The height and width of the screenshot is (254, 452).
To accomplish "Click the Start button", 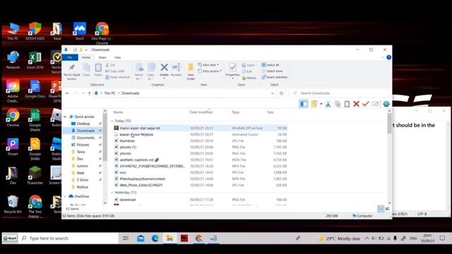I will (x=10, y=238).
